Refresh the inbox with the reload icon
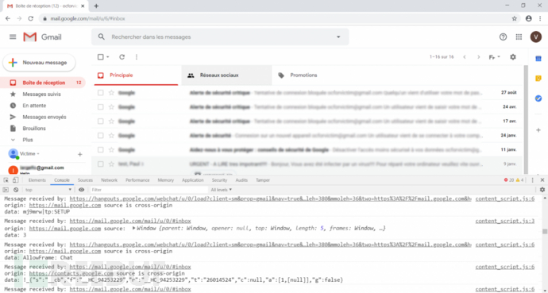Viewport: 548px width, 293px height. pos(122,57)
